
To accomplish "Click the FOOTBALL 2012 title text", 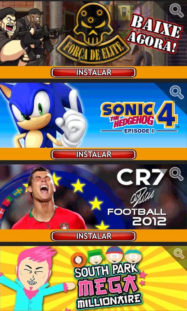I will tap(137, 217).
